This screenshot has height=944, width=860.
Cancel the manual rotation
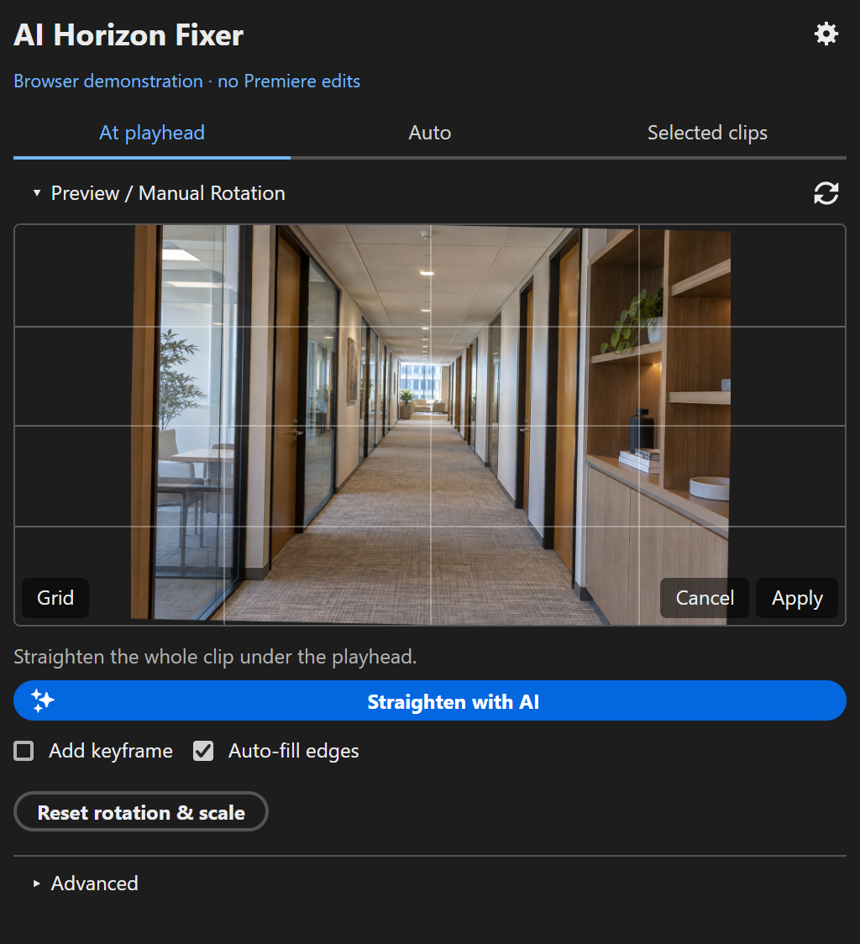pos(705,598)
